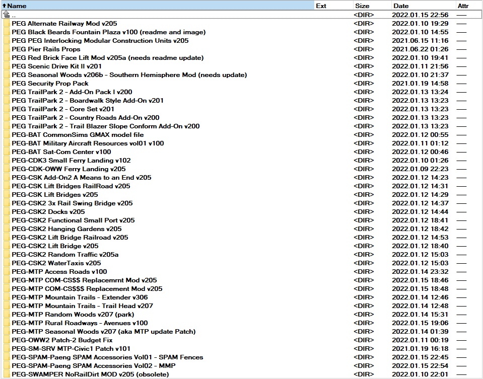Select PEG-CSK2 Random Traffic v205a
483x379 pixels.
coord(65,255)
